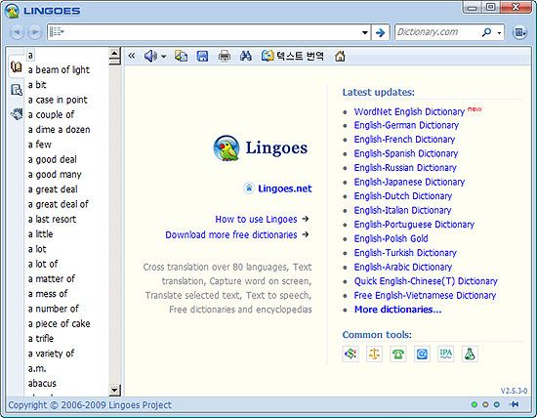Open English-Dutch Dictionary link

point(403,196)
